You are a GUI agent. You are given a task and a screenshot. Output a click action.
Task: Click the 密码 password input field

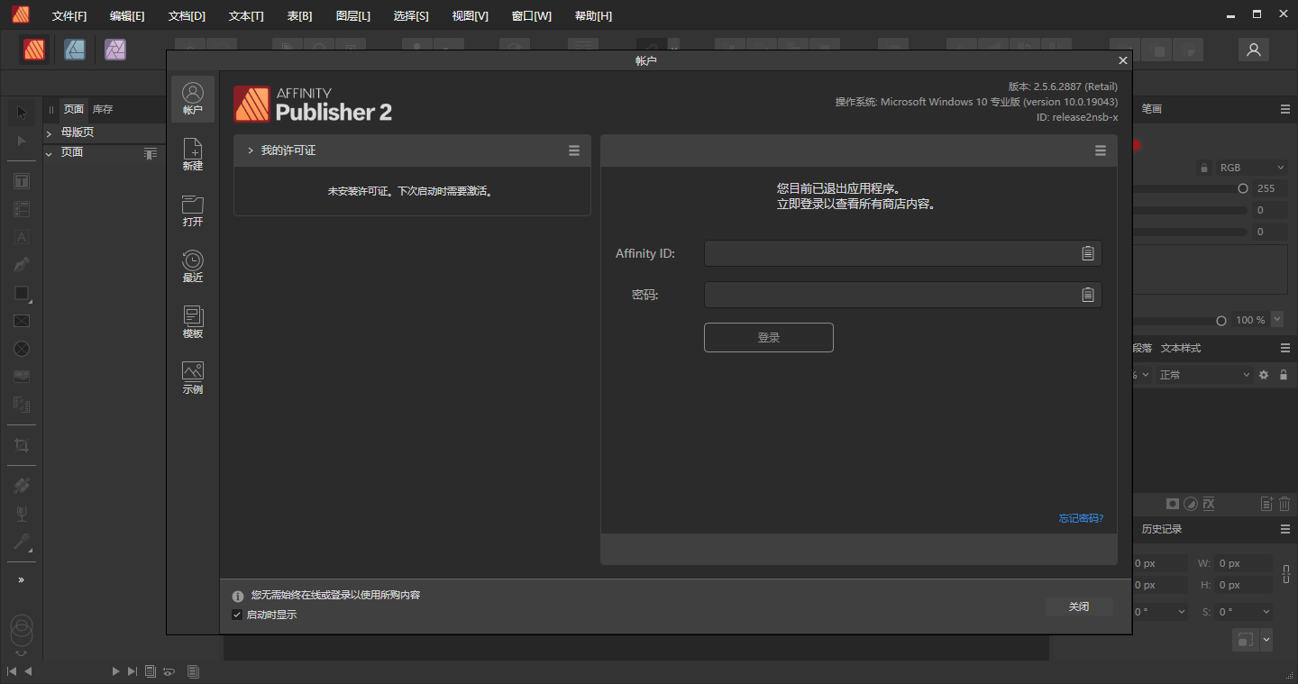[x=891, y=295]
